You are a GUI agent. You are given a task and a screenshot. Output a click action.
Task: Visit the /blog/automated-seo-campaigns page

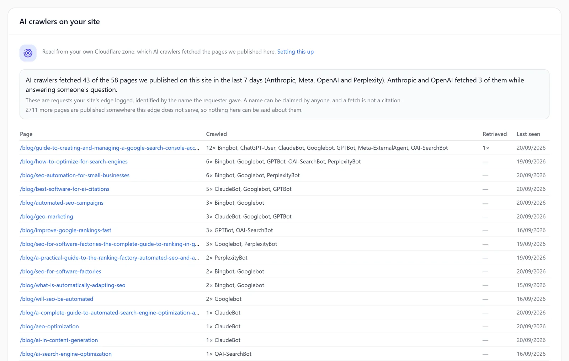click(x=62, y=203)
